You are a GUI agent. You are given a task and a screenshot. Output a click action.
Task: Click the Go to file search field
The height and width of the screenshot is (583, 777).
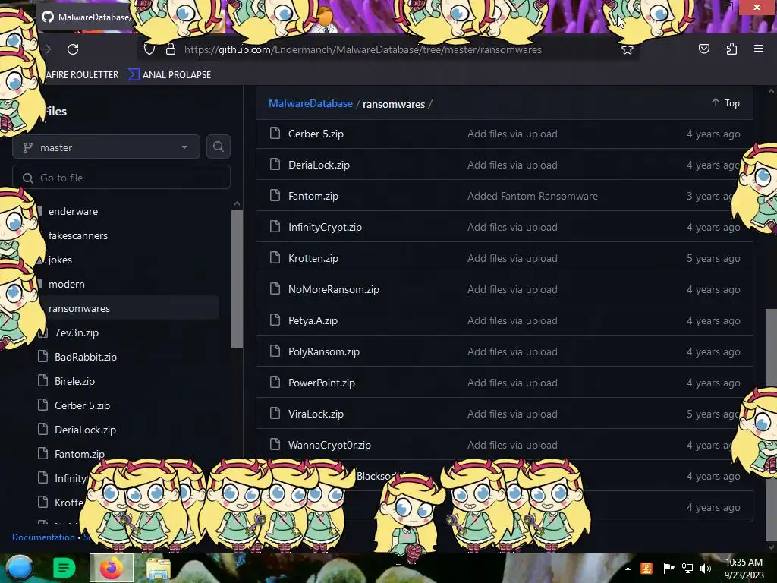(x=121, y=178)
